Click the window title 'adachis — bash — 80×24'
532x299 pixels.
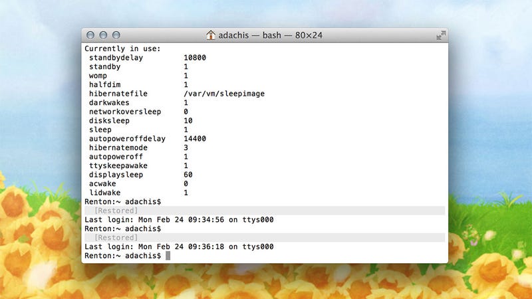click(x=270, y=35)
